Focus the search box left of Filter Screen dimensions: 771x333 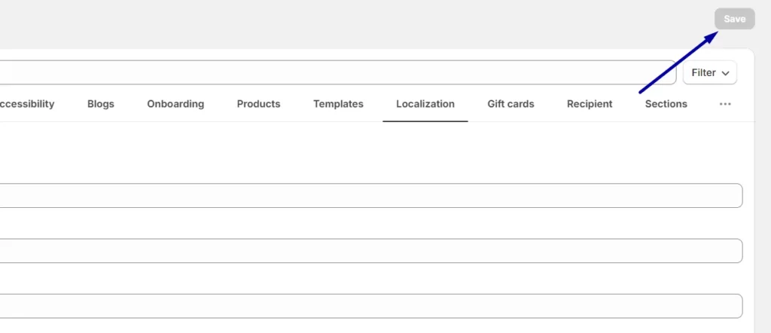click(338, 73)
